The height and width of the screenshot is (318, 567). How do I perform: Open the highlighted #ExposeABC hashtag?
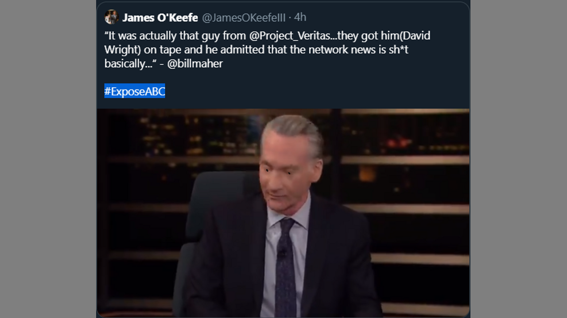(x=135, y=91)
